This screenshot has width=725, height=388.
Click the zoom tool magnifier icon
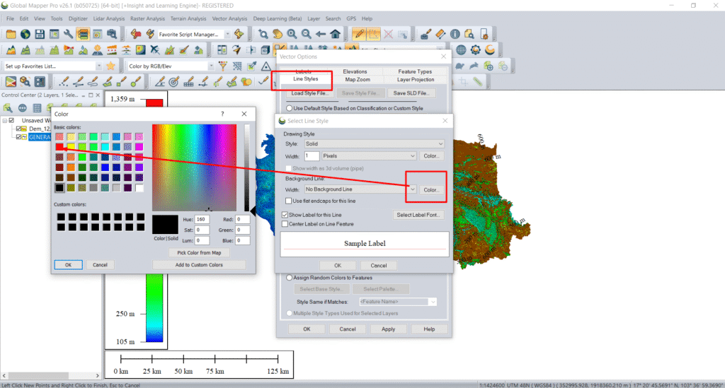263,34
